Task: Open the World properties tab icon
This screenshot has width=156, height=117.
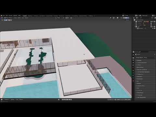Action: point(133,68)
